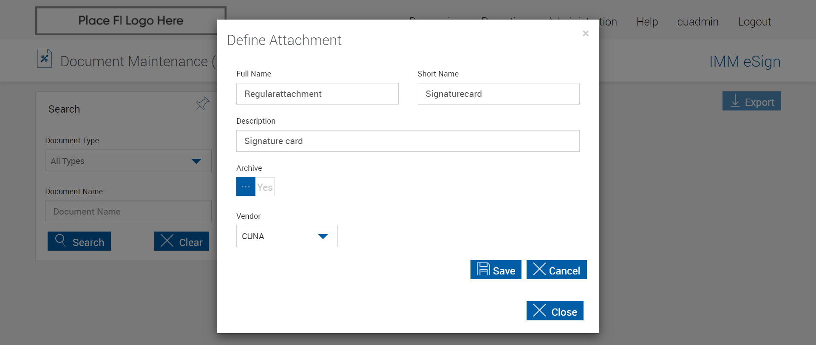Click the Document Name search field
Screen dimensions: 816x345
click(x=128, y=212)
